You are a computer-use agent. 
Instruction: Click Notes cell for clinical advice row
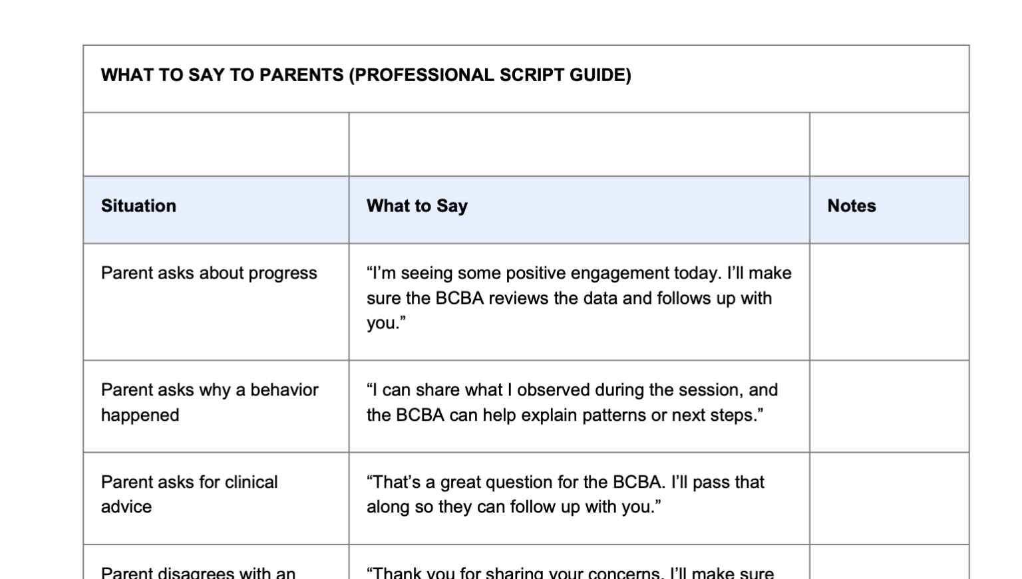point(889,499)
